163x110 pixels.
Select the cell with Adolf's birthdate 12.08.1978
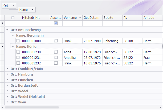coord(92,52)
